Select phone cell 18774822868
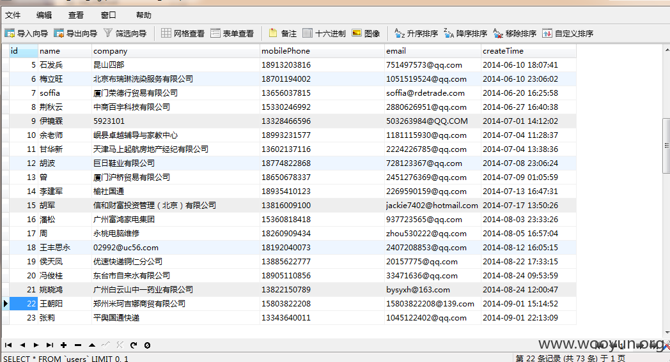The width and height of the screenshot is (670, 362). point(322,163)
